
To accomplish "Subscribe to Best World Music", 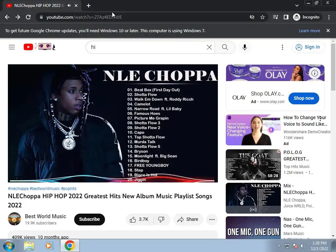I will 90,220.
